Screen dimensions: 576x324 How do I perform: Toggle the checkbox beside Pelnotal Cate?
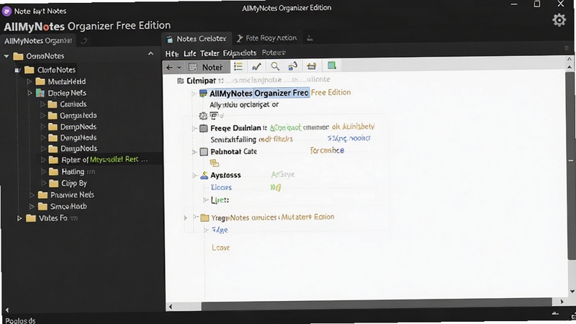tap(204, 152)
